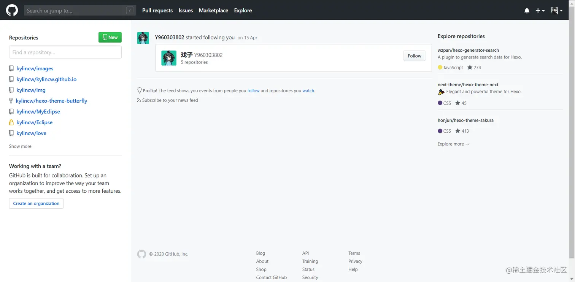The width and height of the screenshot is (575, 282).
Task: Click the star icon showing 413
Action: tap(458, 131)
